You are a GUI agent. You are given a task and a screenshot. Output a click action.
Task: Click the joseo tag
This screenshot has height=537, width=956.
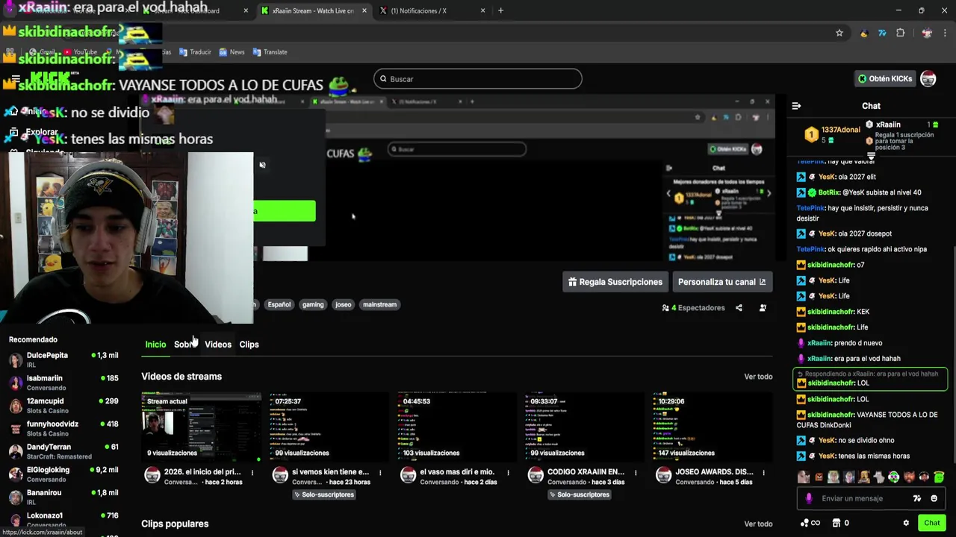point(343,304)
